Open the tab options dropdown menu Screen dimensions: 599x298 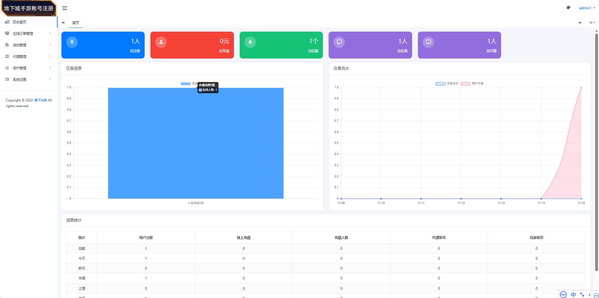click(x=592, y=23)
